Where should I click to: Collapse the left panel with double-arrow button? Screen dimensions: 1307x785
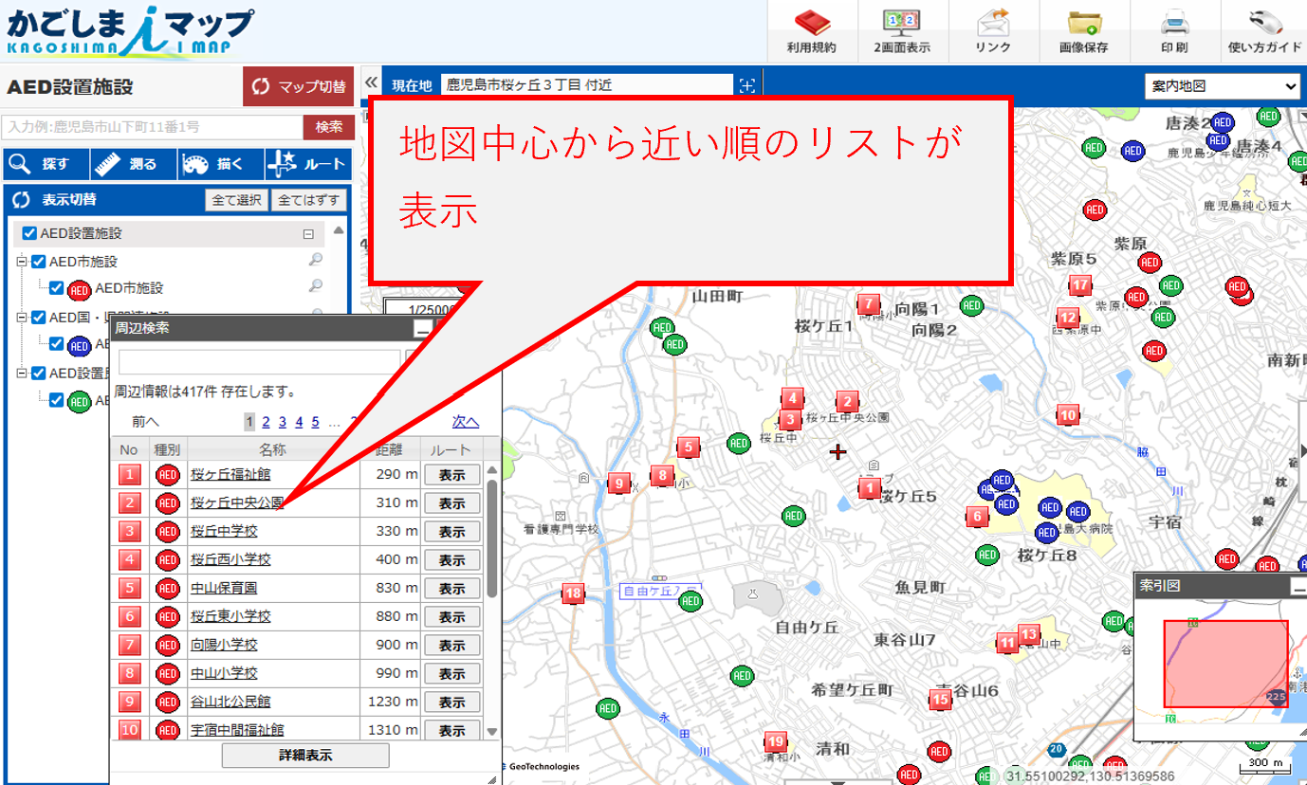372,82
